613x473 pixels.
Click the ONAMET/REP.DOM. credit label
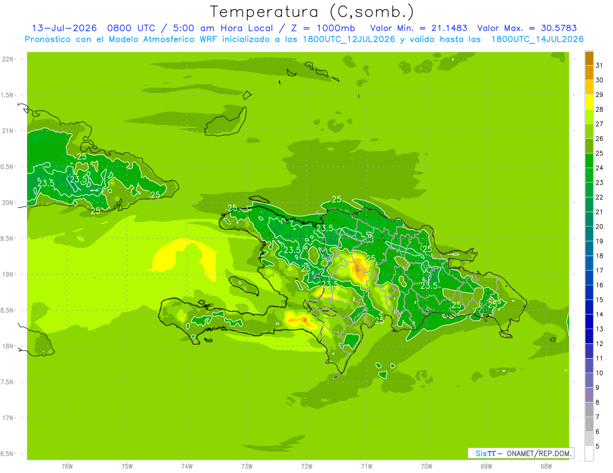point(538,453)
